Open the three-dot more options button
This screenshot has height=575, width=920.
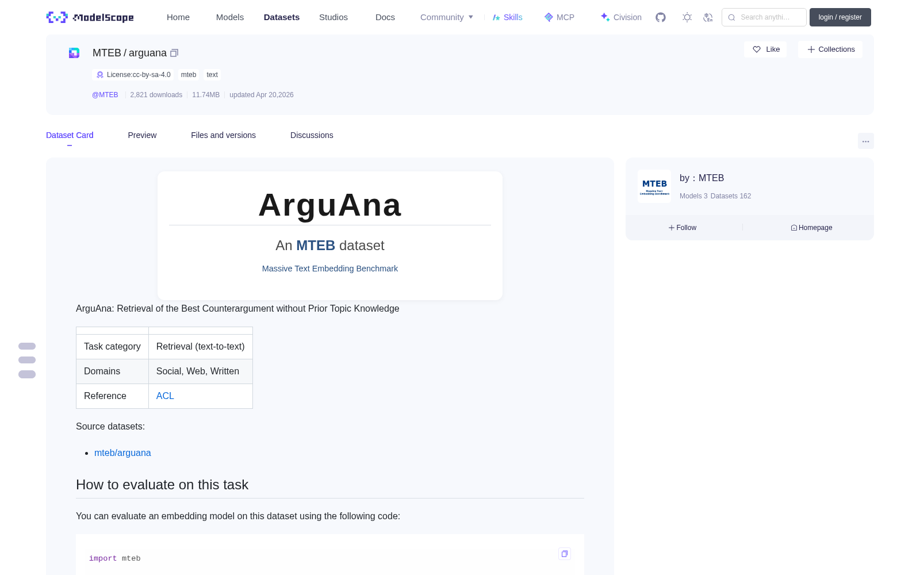[x=866, y=141]
